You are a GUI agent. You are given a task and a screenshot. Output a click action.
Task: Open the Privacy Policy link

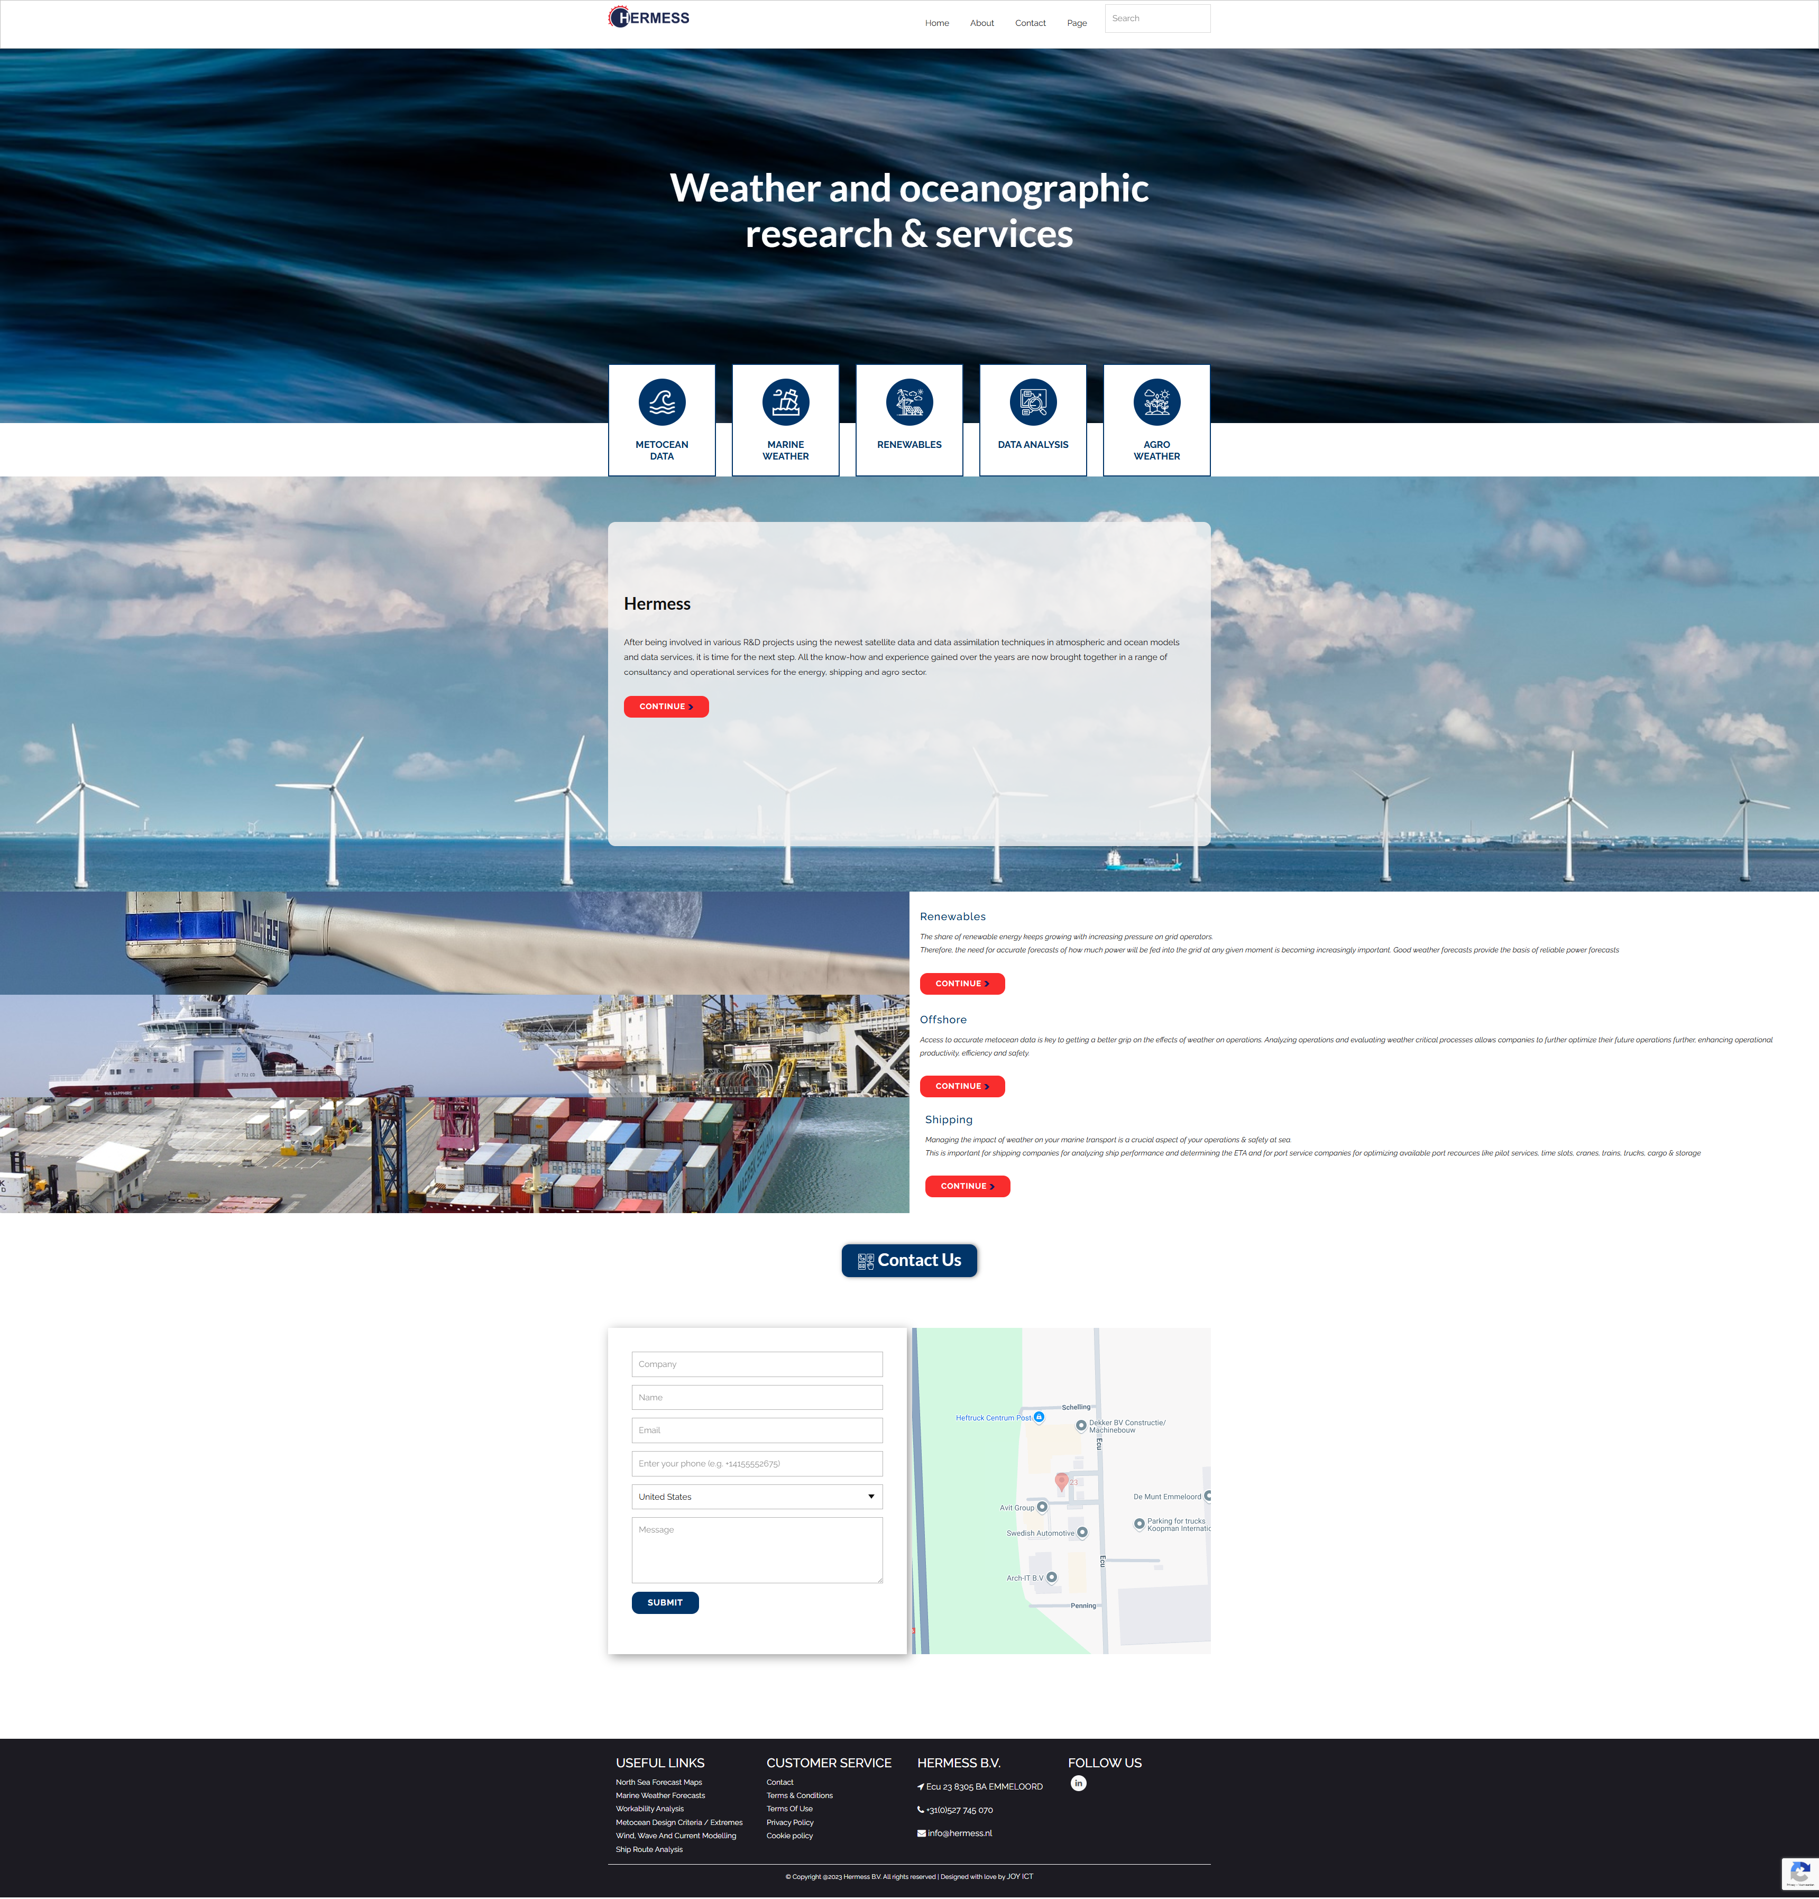789,1822
